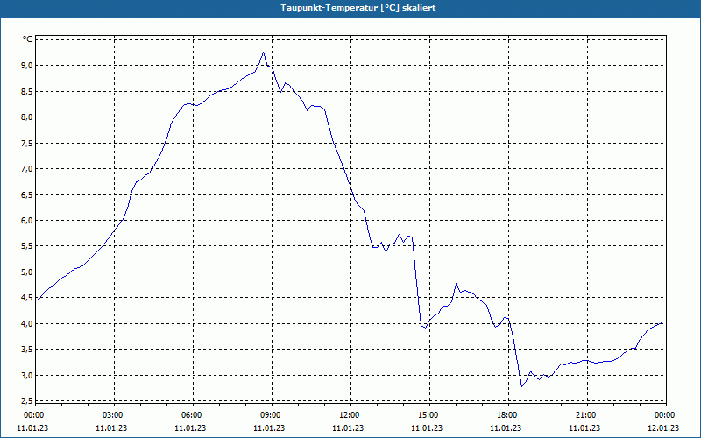701x438 pixels.
Task: Select the '3,0' y-axis label
Action: point(27,375)
